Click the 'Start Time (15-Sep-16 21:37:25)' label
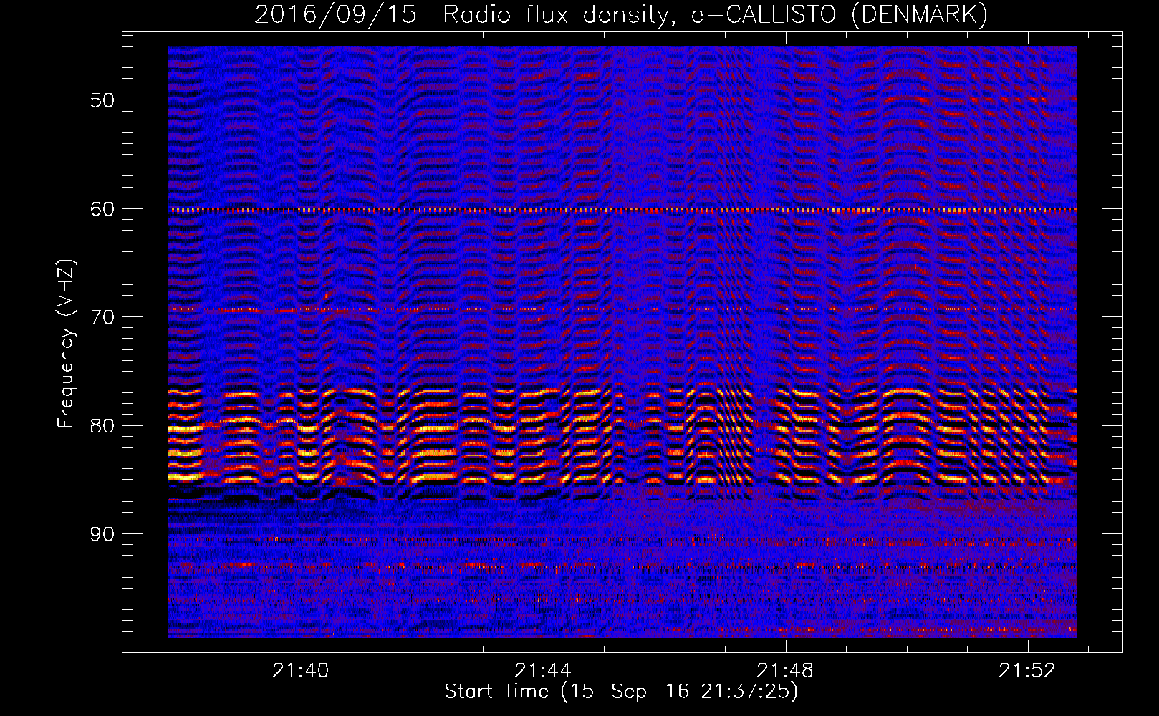 tap(621, 692)
